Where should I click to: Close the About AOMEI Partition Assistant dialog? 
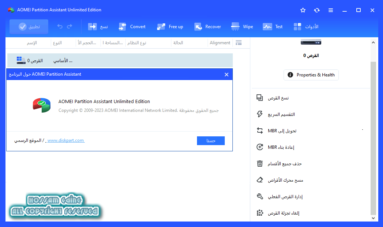coord(227,75)
